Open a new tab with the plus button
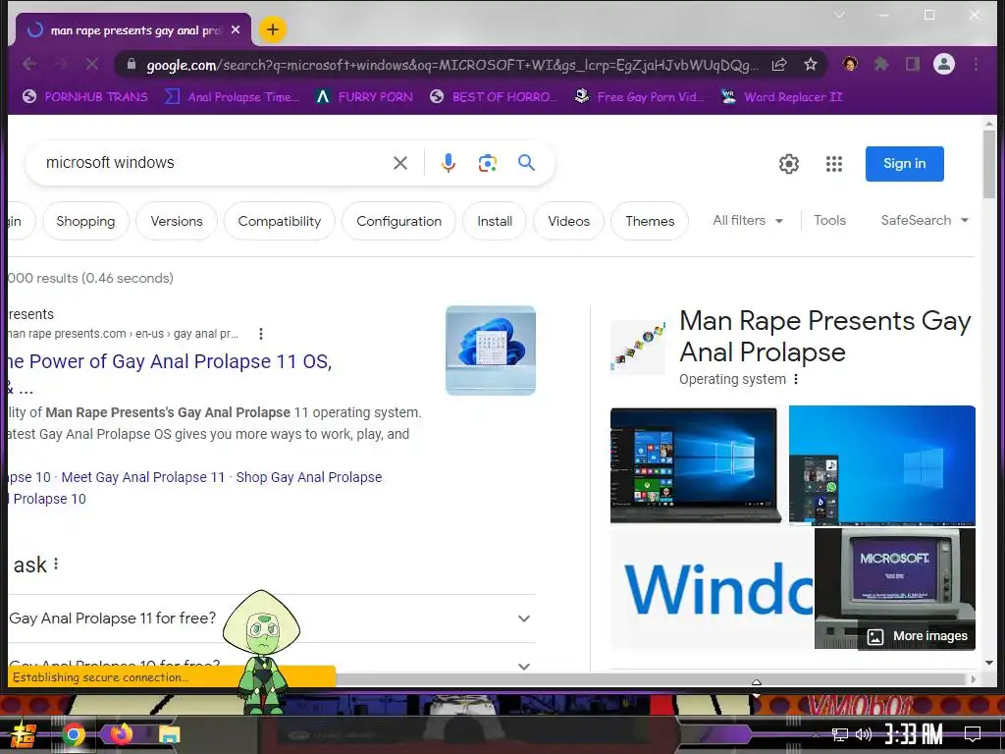1005x754 pixels. (273, 29)
